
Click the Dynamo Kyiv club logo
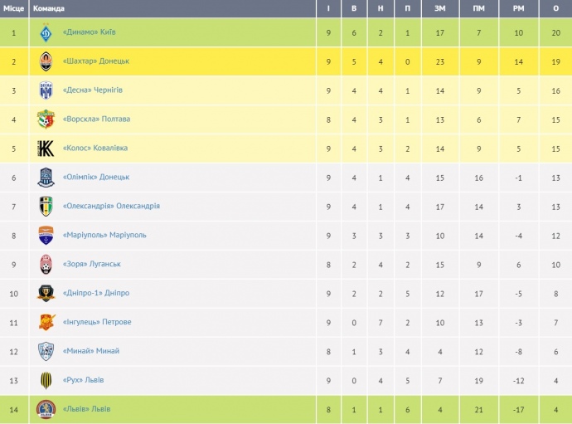tap(46, 32)
